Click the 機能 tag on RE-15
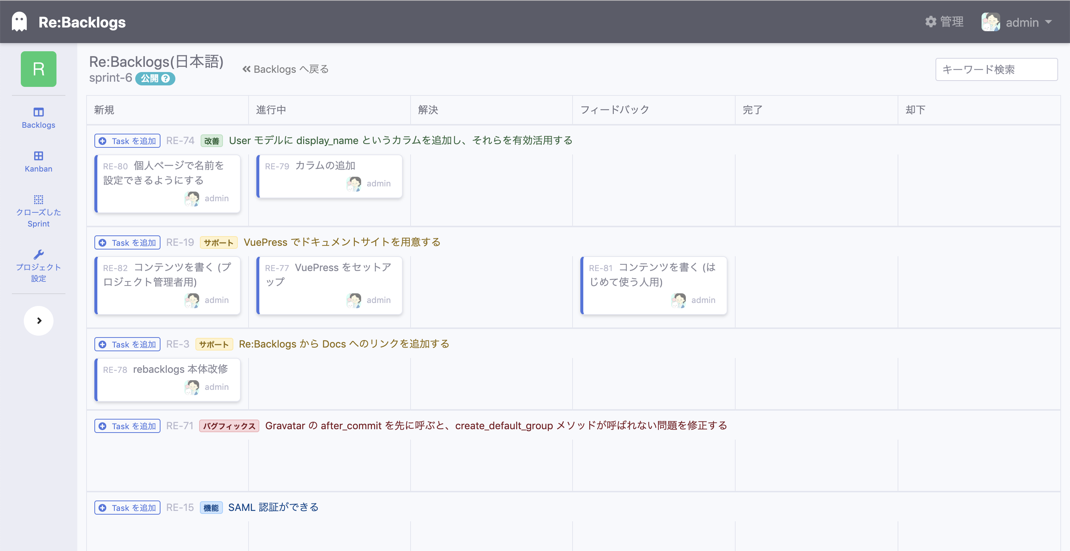The width and height of the screenshot is (1070, 551). tap(211, 508)
